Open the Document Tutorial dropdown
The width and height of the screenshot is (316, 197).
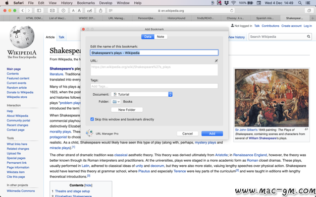[142, 94]
